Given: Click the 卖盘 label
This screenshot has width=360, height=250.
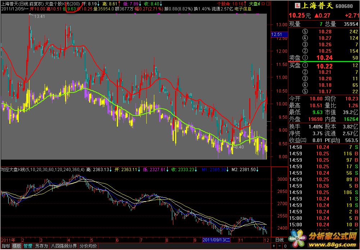Looking at the screenshot, I should (295, 58).
